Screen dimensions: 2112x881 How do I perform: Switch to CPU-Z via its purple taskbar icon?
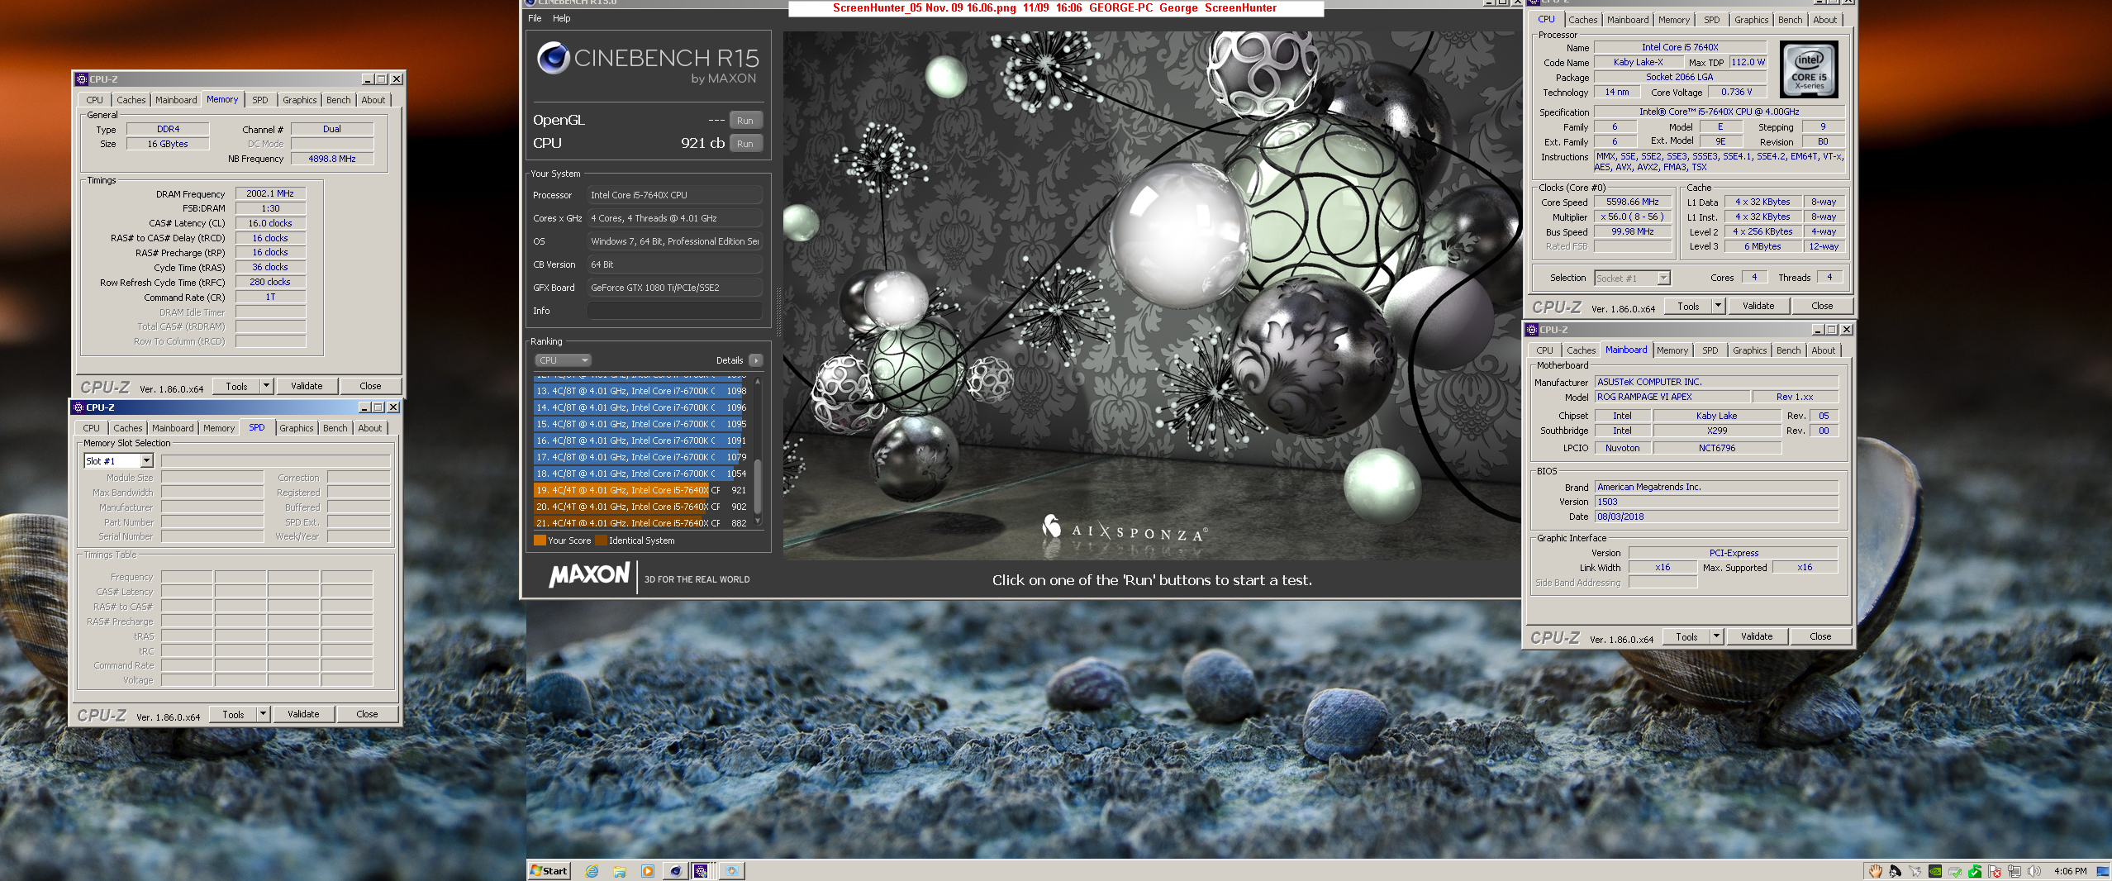pos(701,871)
